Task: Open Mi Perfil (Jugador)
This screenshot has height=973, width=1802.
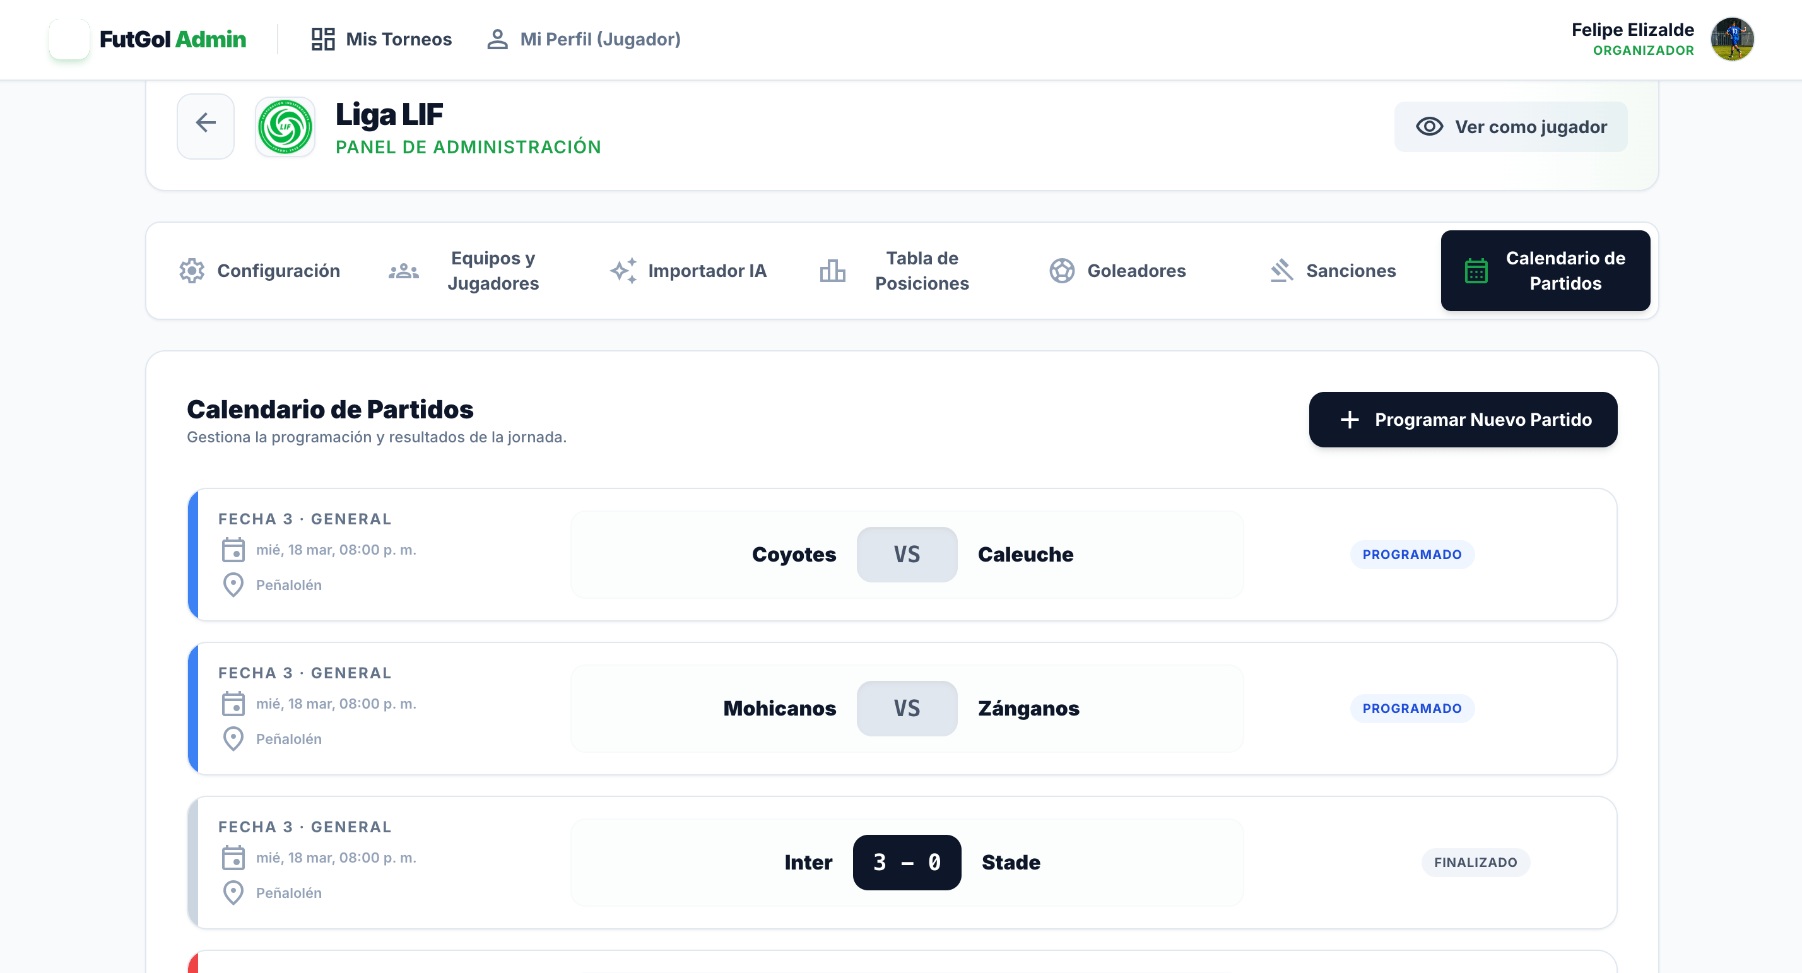Action: pyautogui.click(x=583, y=39)
